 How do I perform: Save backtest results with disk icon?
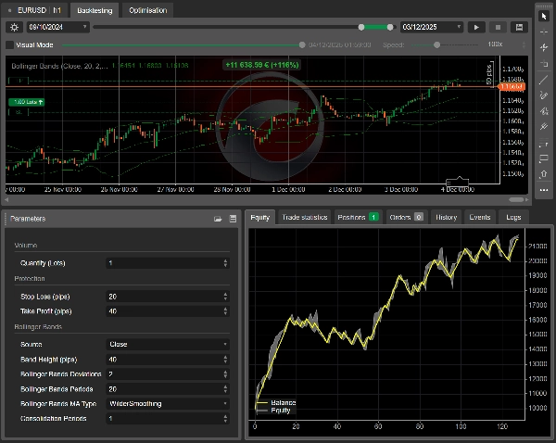[519, 27]
